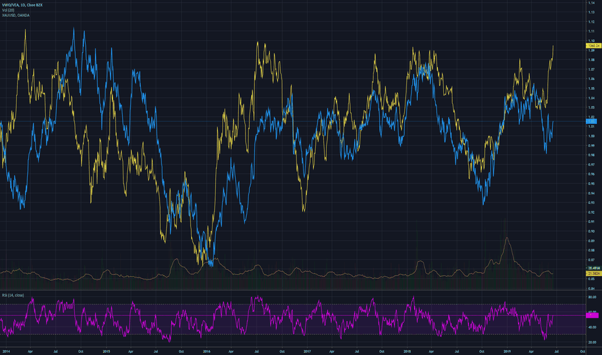This screenshot has width=602, height=355.
Task: Click the blue 1.02 price tag
Action: click(591, 121)
